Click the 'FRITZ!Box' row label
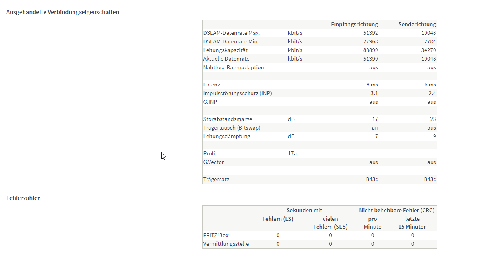The image size is (479, 272). (x=216, y=235)
